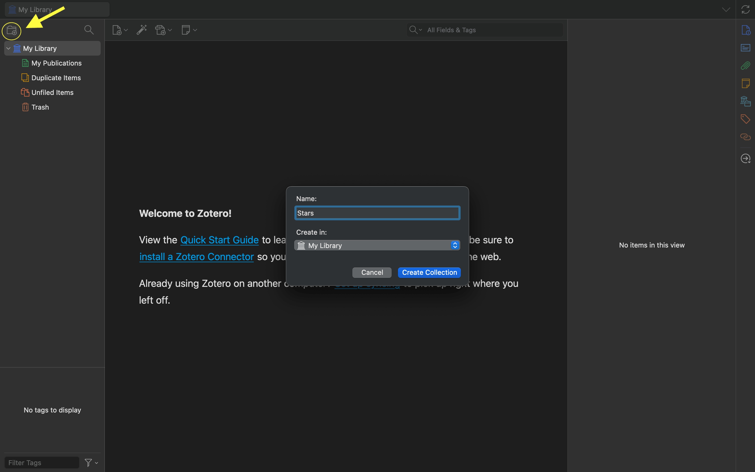The width and height of the screenshot is (755, 472).
Task: Open the Create in My Library dropdown
Action: coord(377,245)
